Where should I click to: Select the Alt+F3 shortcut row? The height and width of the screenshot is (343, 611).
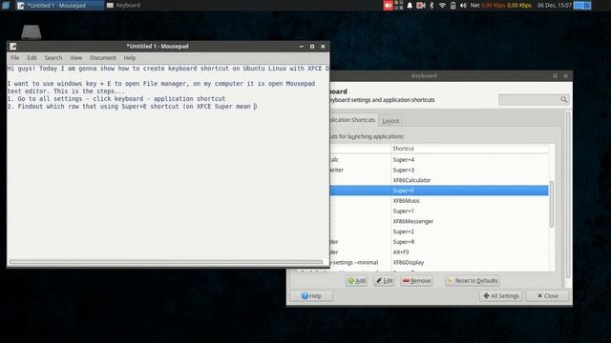click(x=439, y=252)
